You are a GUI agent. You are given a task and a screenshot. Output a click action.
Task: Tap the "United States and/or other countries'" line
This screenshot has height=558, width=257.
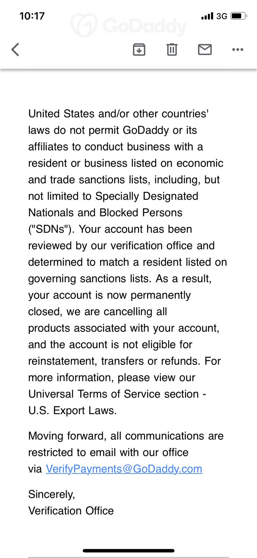[118, 114]
